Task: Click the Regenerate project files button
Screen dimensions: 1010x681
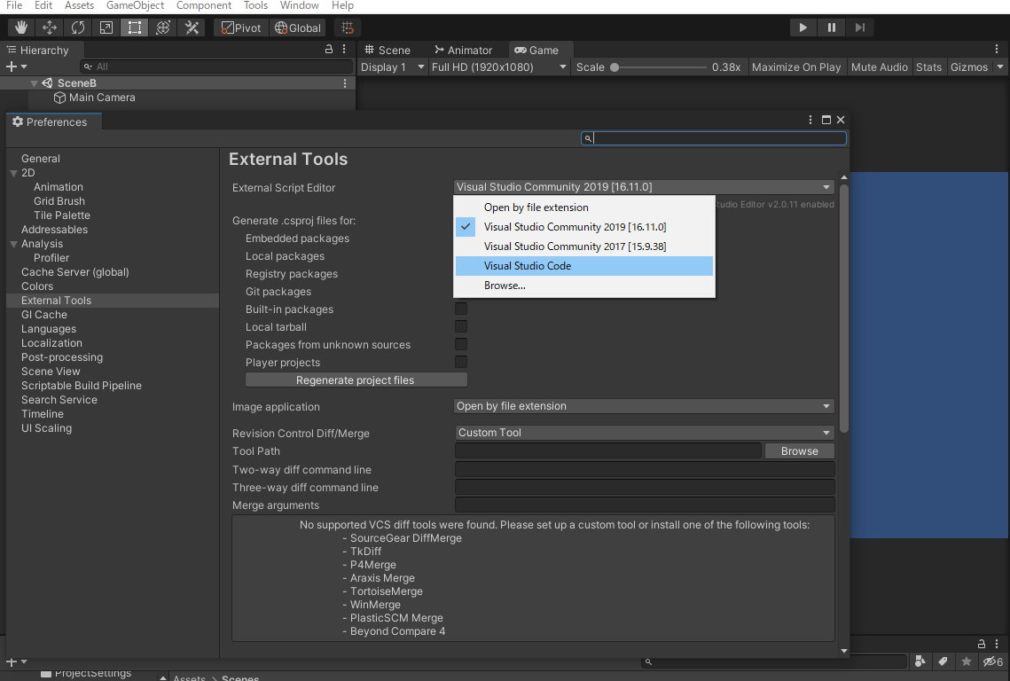Action: [356, 379]
